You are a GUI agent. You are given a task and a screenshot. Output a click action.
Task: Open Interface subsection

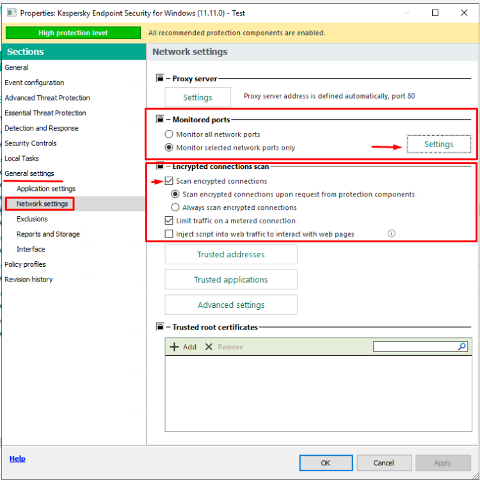[x=31, y=249]
